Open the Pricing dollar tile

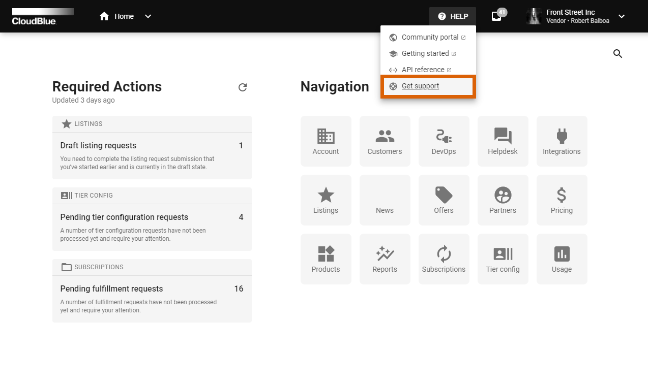point(562,200)
